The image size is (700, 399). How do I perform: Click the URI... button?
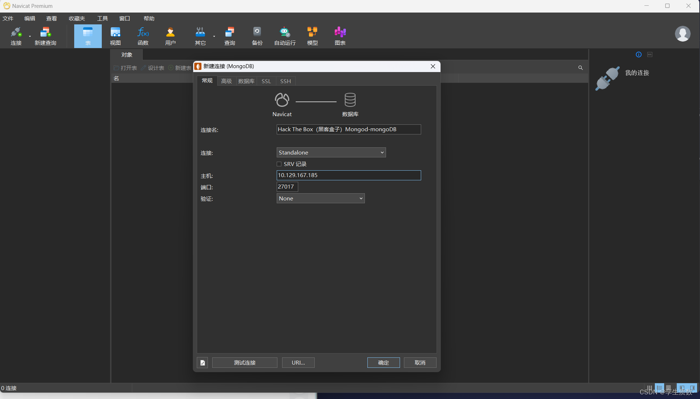tap(298, 363)
